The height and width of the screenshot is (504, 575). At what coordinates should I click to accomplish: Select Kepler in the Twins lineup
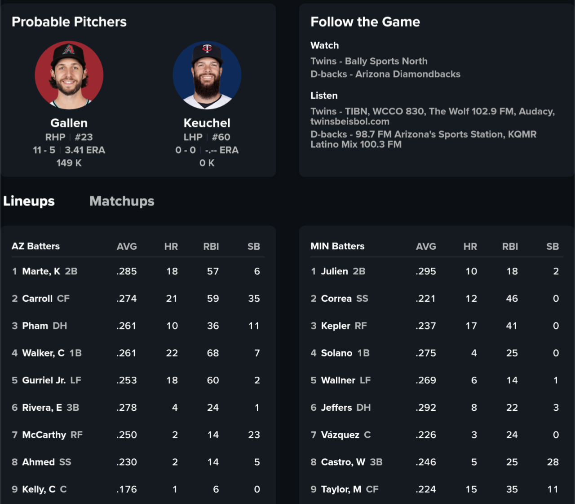point(336,326)
